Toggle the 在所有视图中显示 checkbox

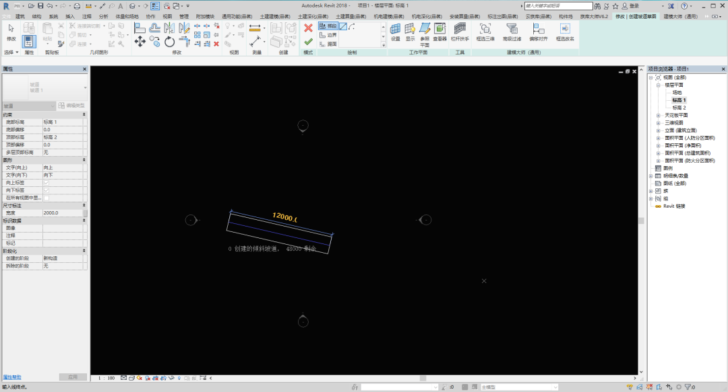click(x=47, y=198)
